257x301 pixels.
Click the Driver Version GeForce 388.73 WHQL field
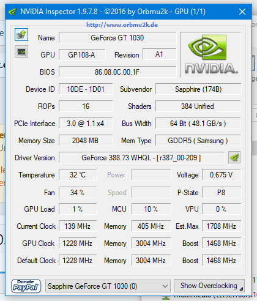pyautogui.click(x=142, y=157)
